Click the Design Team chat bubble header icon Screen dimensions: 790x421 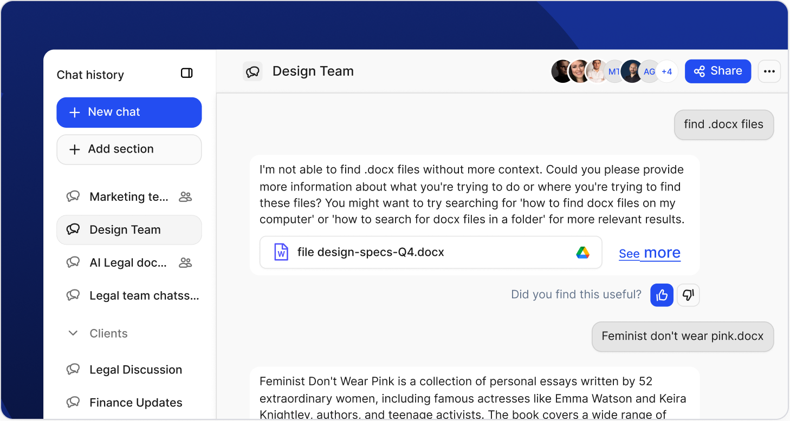[x=252, y=71]
